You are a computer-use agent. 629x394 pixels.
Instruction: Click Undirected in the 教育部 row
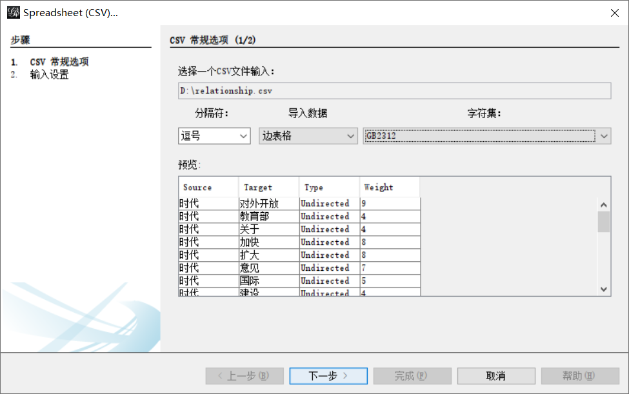[x=330, y=217]
